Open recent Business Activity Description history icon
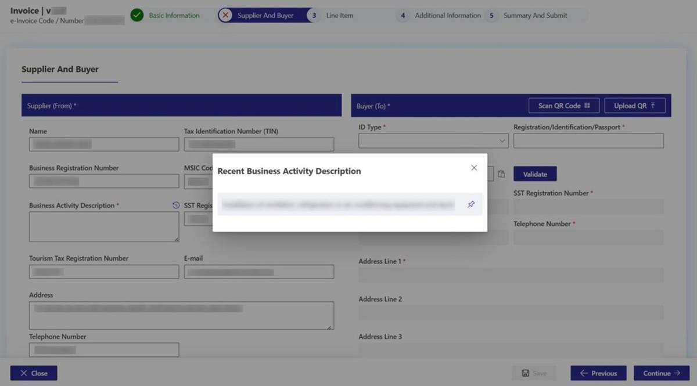697x386 pixels. click(x=176, y=205)
